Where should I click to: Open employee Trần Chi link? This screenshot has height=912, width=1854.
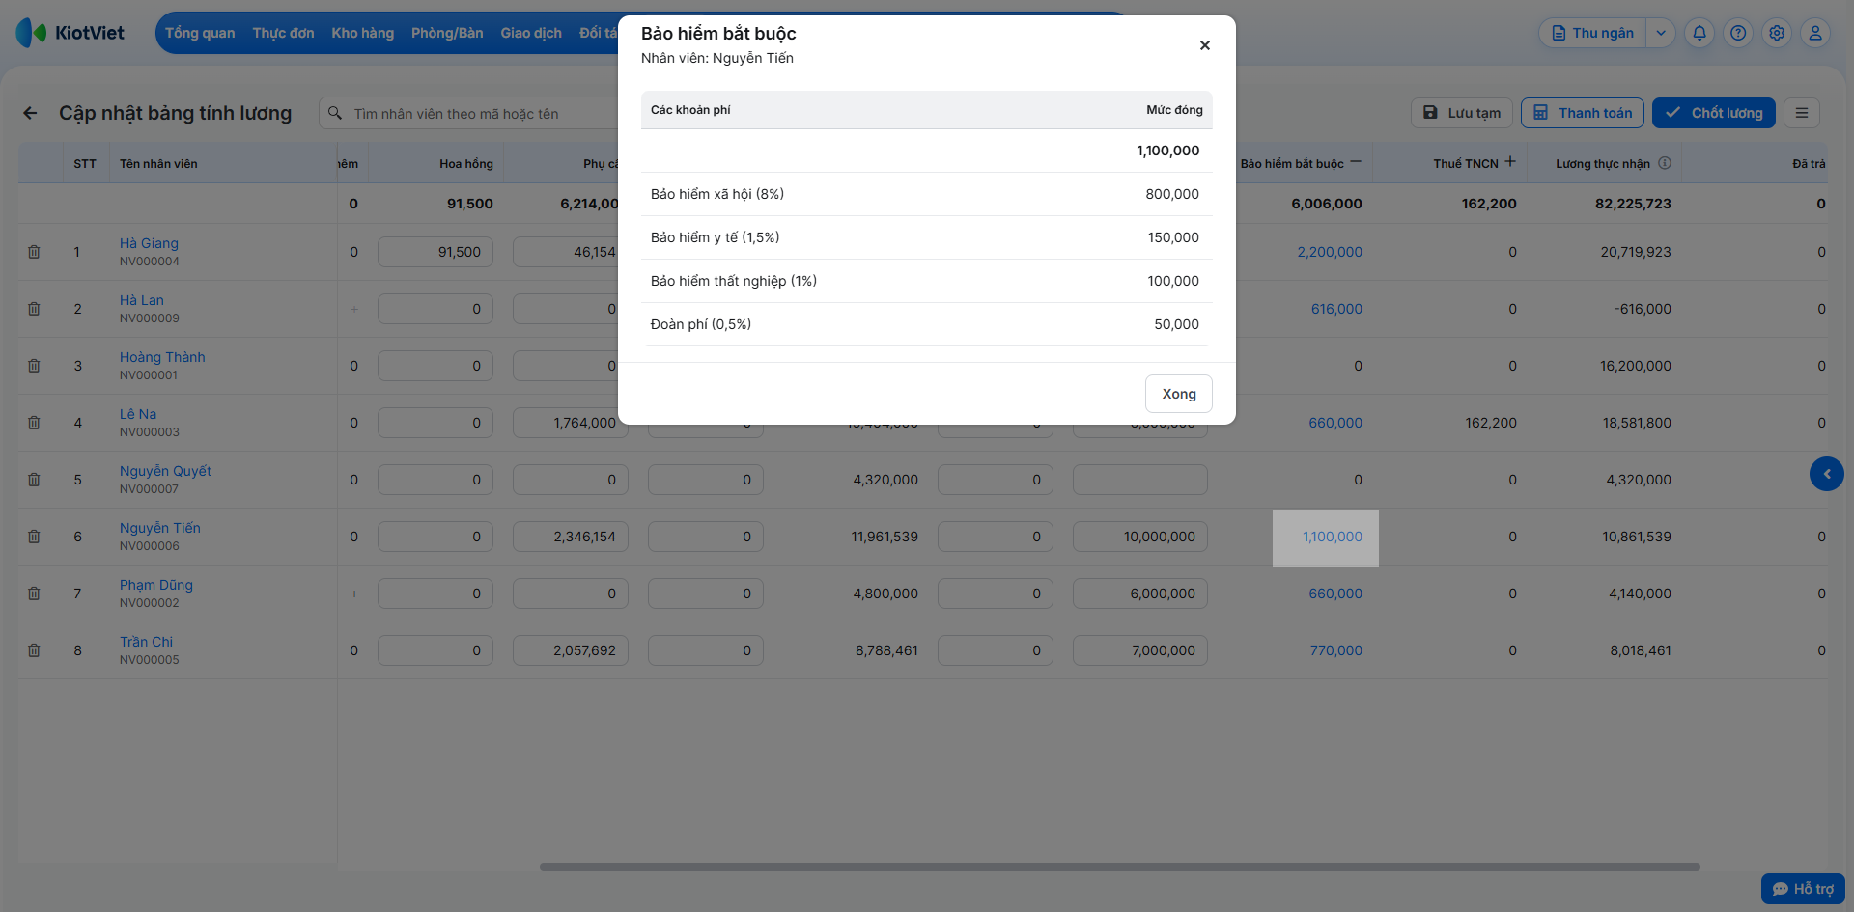[x=147, y=642]
